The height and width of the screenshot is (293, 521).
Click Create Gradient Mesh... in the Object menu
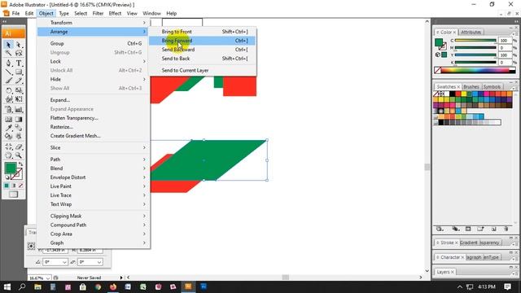pyautogui.click(x=94, y=136)
